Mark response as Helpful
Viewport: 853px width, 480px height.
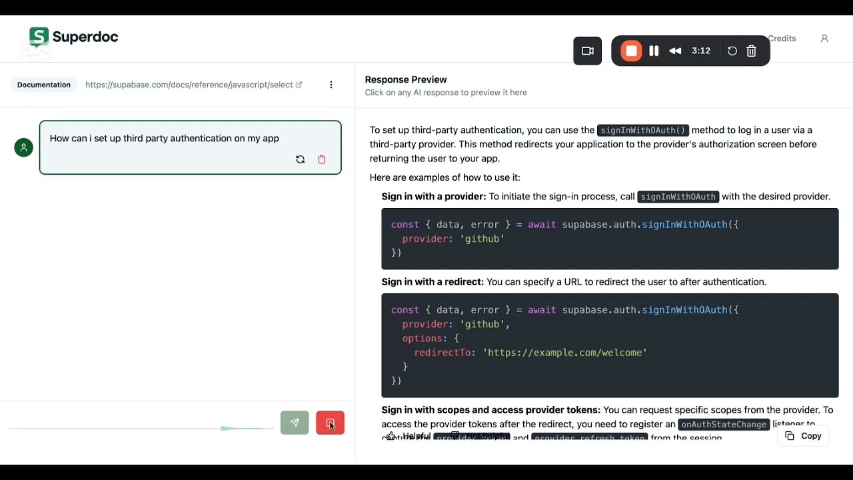tap(409, 436)
